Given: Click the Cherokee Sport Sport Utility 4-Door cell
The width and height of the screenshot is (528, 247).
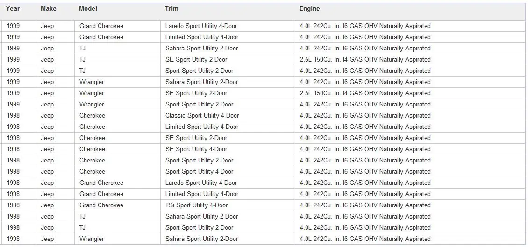Looking at the screenshot, I should point(199,172).
